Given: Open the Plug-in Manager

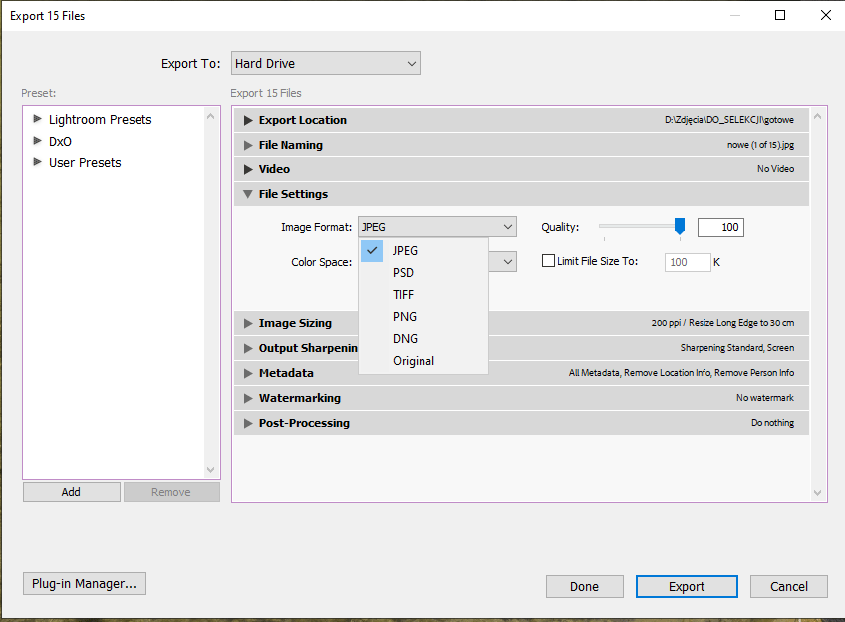Looking at the screenshot, I should [85, 583].
